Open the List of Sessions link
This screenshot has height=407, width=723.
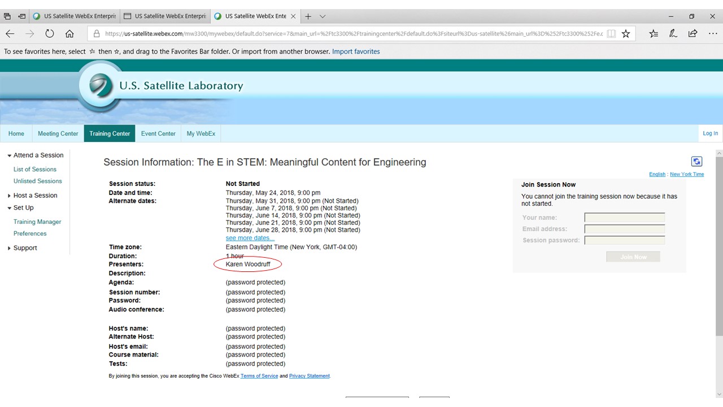[35, 169]
